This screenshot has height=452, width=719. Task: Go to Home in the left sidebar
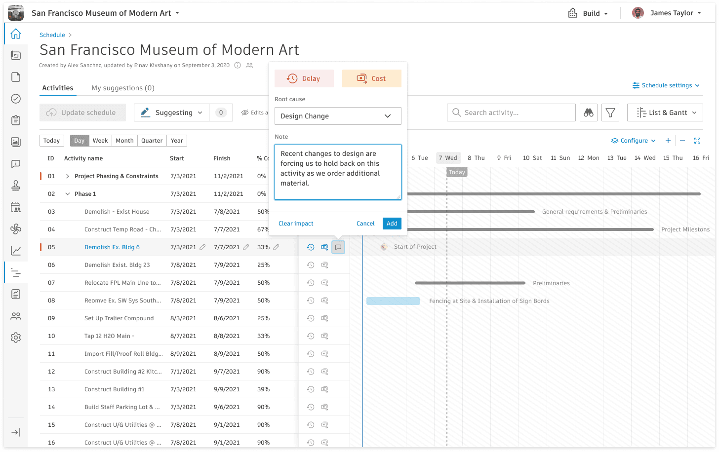16,34
